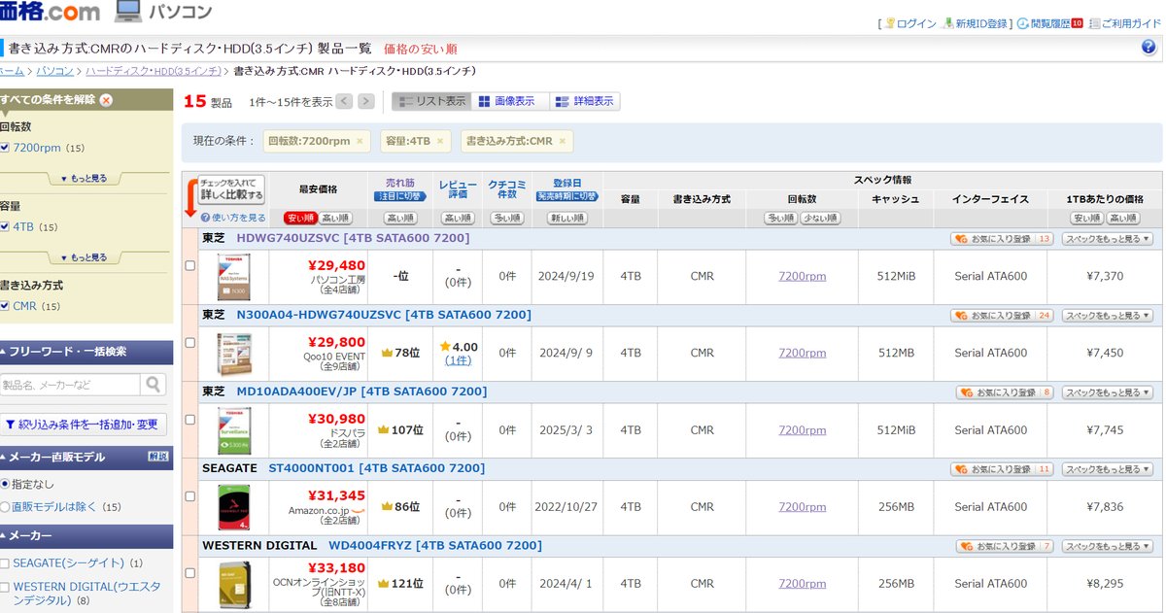
Task: Check compare box for N300A04-HDWG740UZSVC
Action: click(190, 342)
